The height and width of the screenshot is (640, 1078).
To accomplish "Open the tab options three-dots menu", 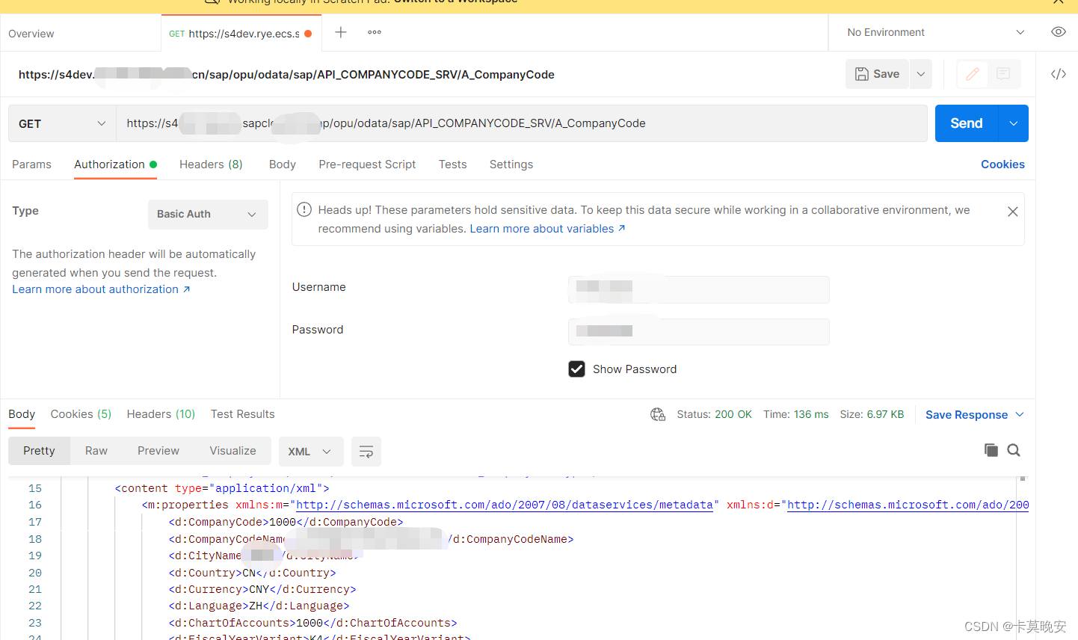I will (x=375, y=32).
